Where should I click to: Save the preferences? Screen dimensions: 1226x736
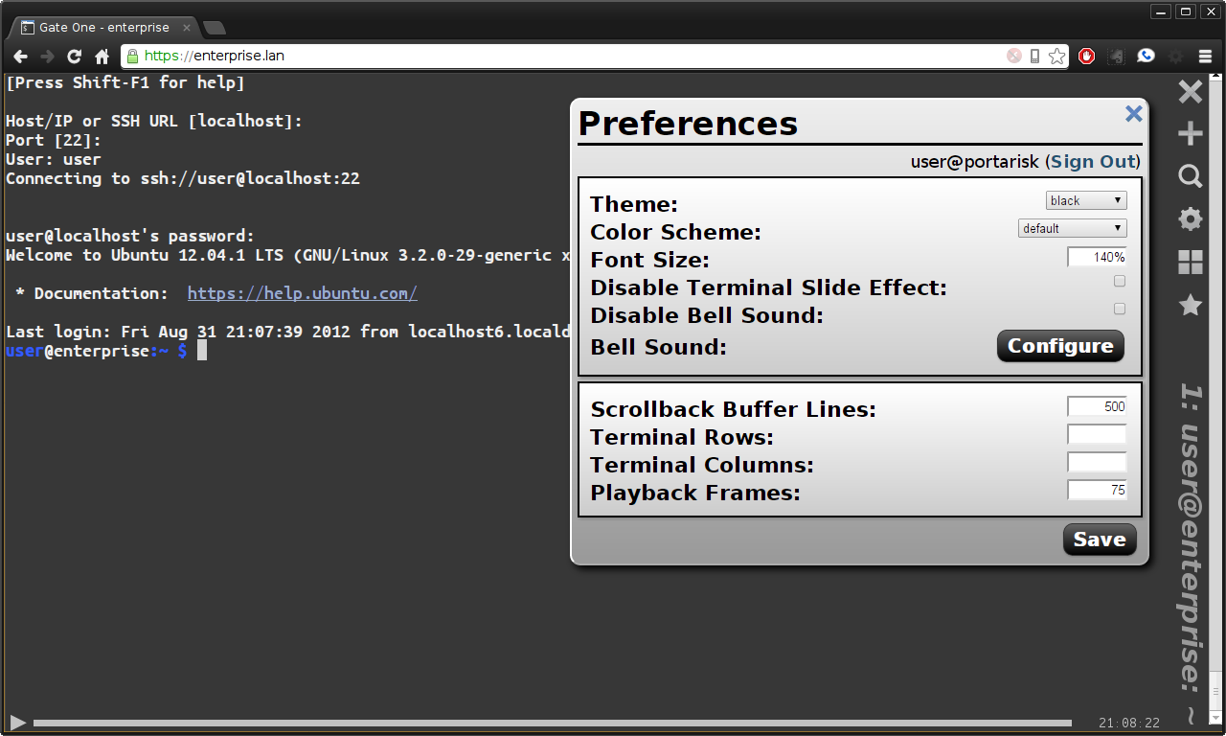tap(1099, 540)
